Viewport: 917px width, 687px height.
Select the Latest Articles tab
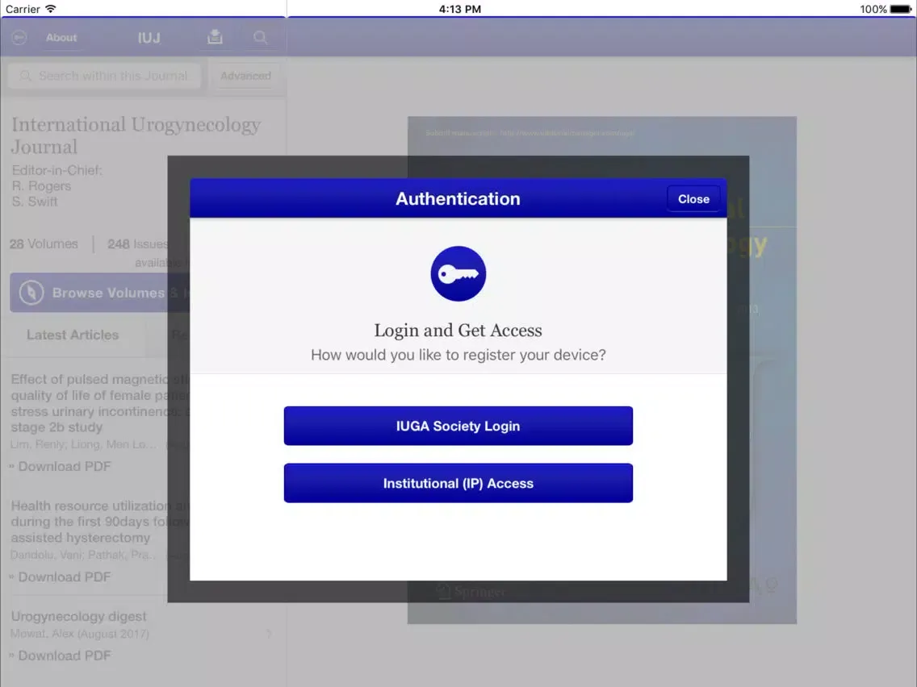click(73, 335)
